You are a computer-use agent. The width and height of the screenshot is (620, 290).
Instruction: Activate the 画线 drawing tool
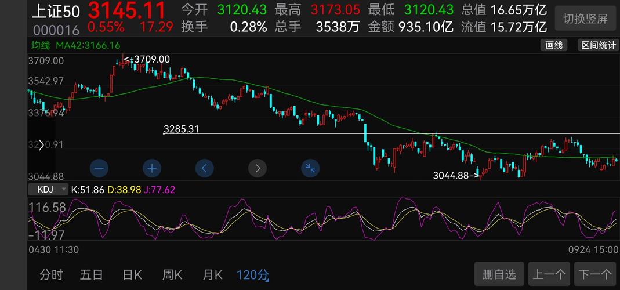tap(553, 45)
